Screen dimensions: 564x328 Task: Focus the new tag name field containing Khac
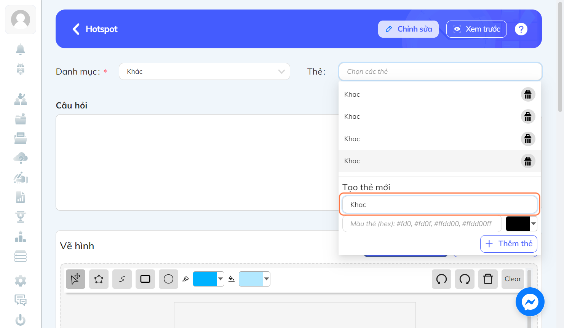[440, 205]
